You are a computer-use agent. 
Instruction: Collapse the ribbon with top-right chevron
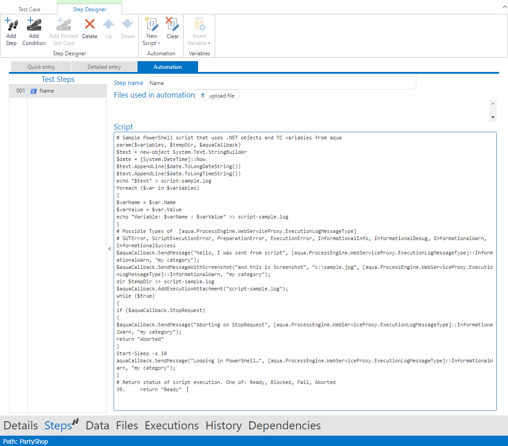502,8
